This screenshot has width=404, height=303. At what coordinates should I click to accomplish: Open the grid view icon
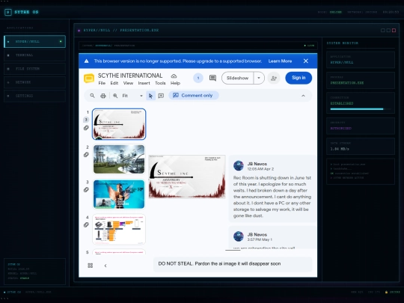click(91, 266)
